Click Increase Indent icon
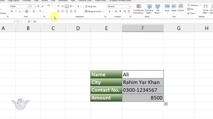 75,11
